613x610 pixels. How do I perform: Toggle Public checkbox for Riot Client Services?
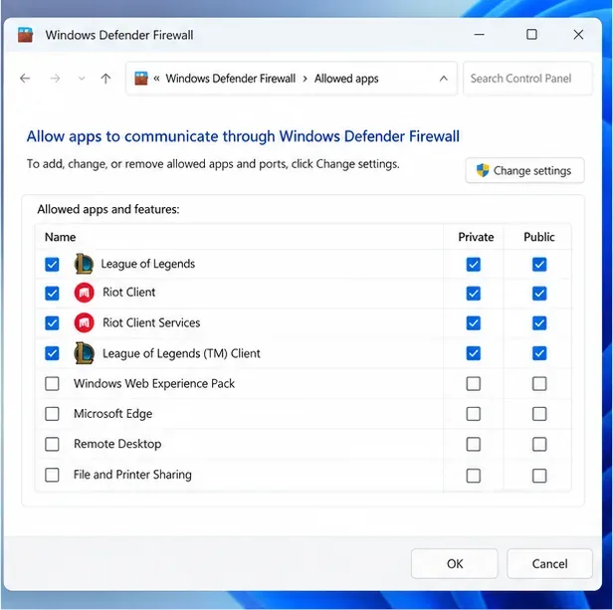tap(539, 323)
